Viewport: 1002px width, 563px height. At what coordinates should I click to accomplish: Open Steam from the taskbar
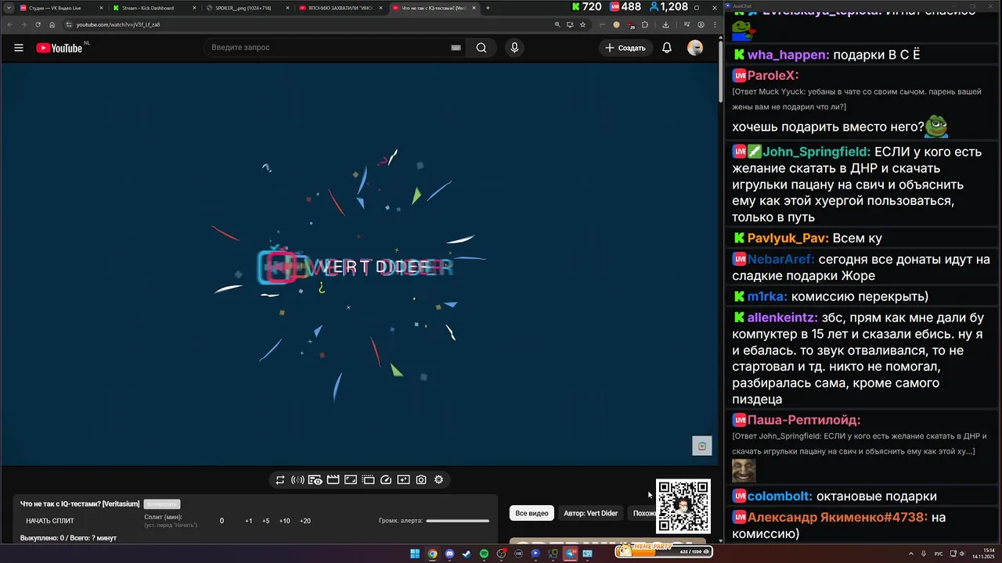click(x=467, y=554)
